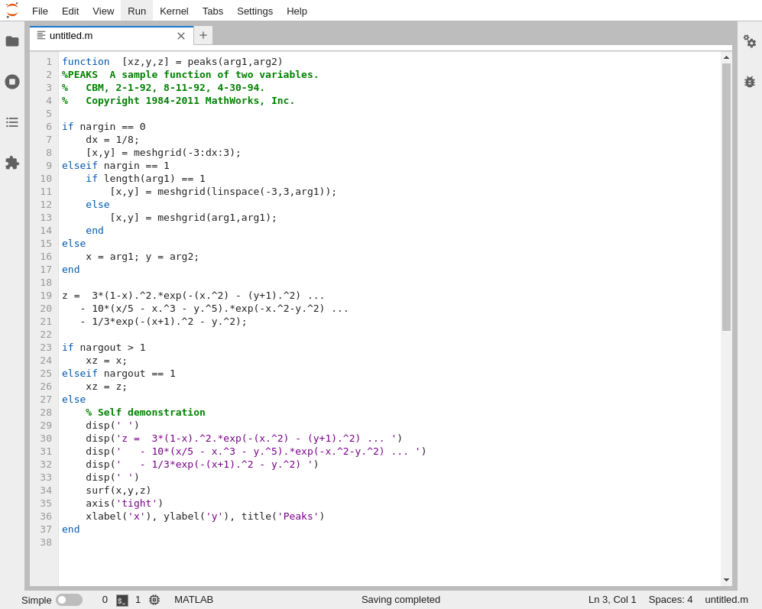Select the MATLAB kernel indicator in status bar
The width and height of the screenshot is (762, 609).
coord(193,600)
